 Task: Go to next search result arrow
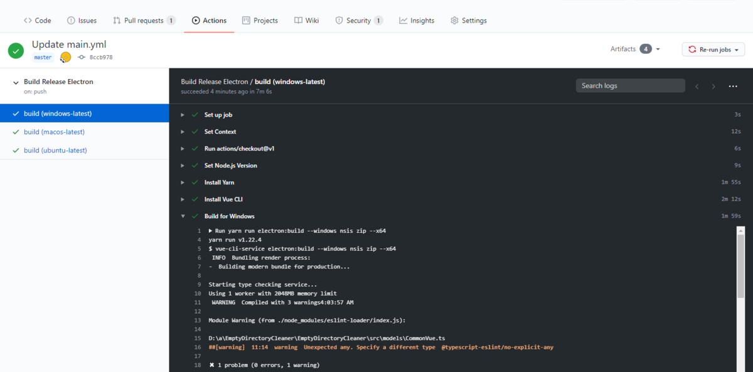coord(713,86)
